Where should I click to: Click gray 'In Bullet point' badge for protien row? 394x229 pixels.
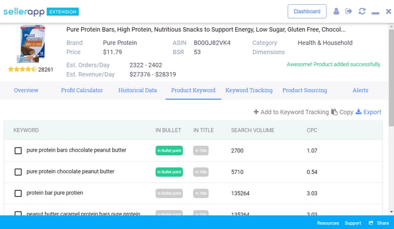pos(169,193)
